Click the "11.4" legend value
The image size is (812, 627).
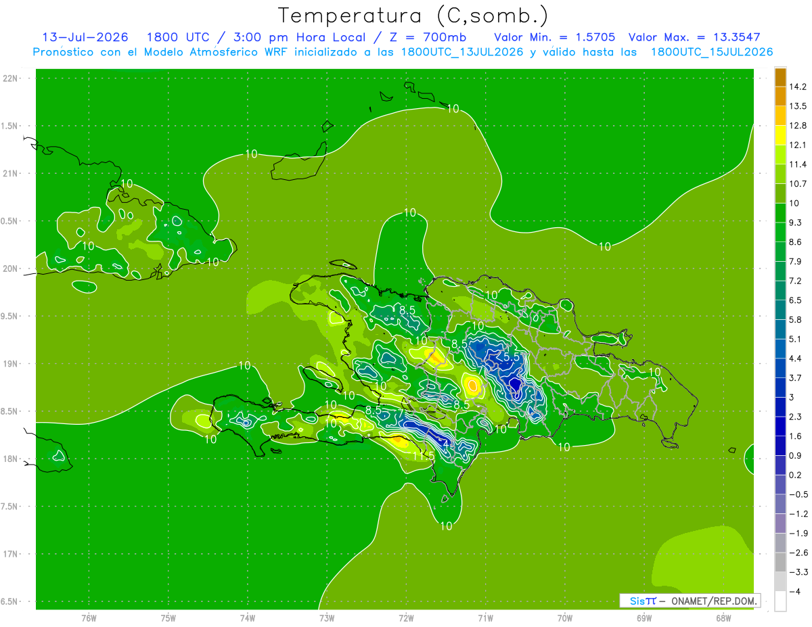click(798, 164)
